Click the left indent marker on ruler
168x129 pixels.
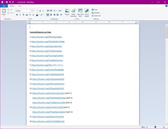30,23
